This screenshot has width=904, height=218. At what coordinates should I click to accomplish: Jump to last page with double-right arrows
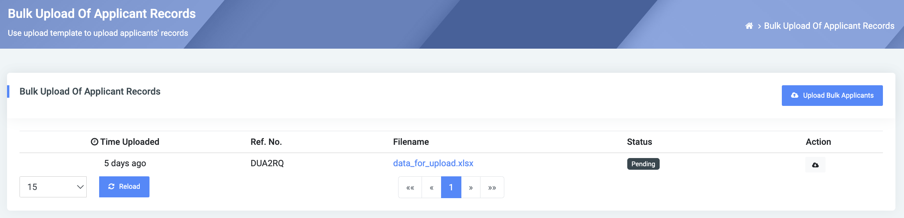coord(492,188)
